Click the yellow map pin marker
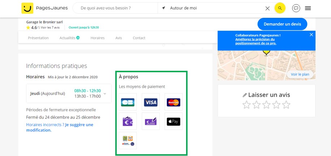The width and height of the screenshot is (331, 156). pyautogui.click(x=266, y=52)
